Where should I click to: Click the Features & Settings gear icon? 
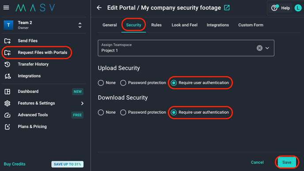[8, 103]
